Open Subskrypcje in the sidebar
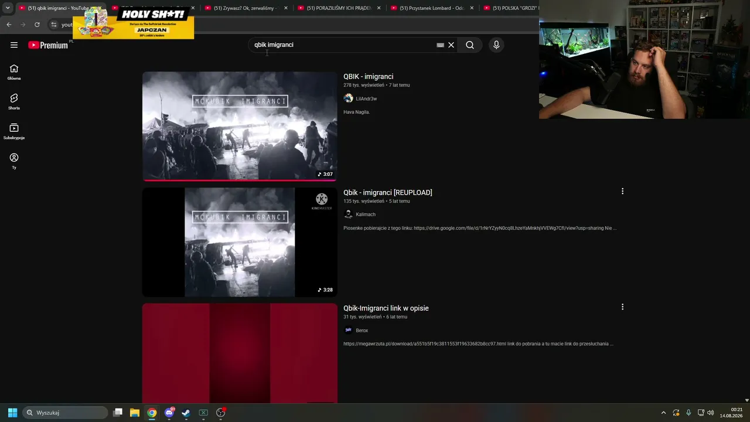Viewport: 750px width, 422px height. [x=14, y=132]
